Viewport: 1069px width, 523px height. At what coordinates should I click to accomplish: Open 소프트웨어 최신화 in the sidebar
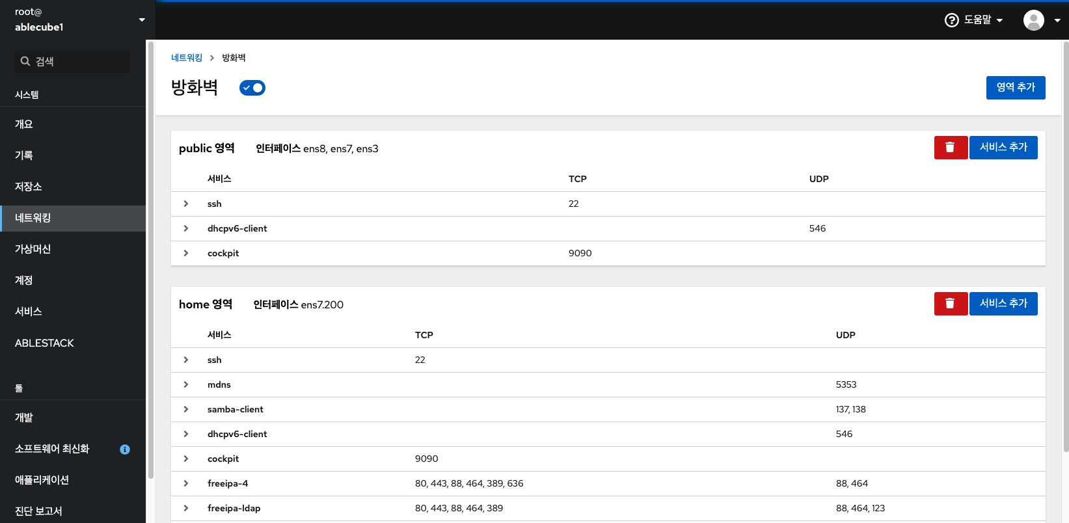73,449
